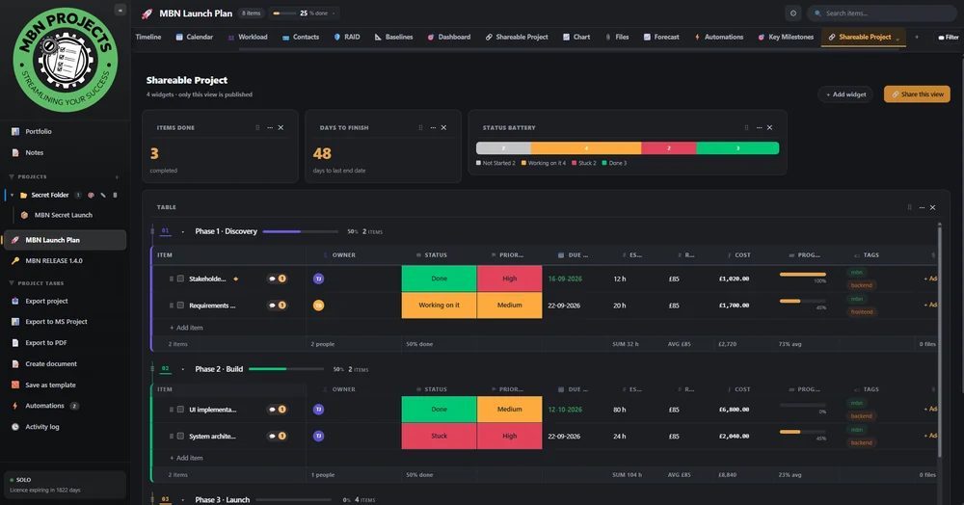This screenshot has height=505, width=964.
Task: Click the TJ owner avatar on Stakeholde... row
Action: 318,279
